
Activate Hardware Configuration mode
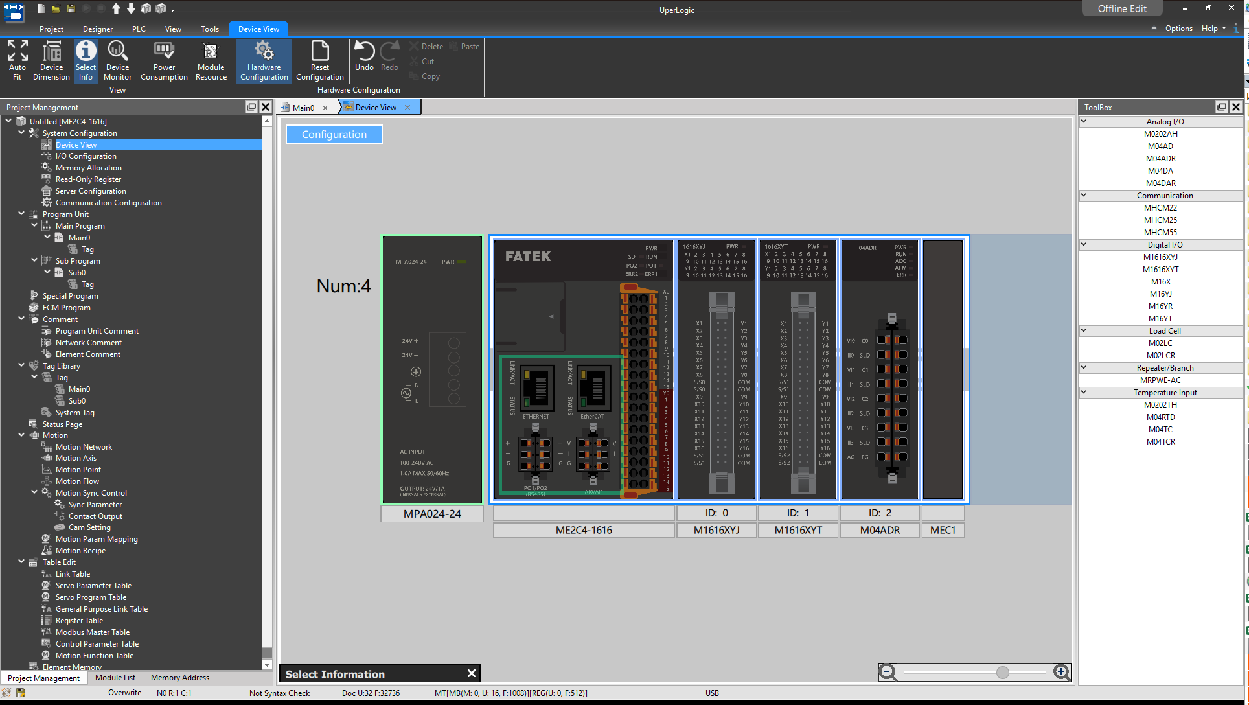(264, 60)
